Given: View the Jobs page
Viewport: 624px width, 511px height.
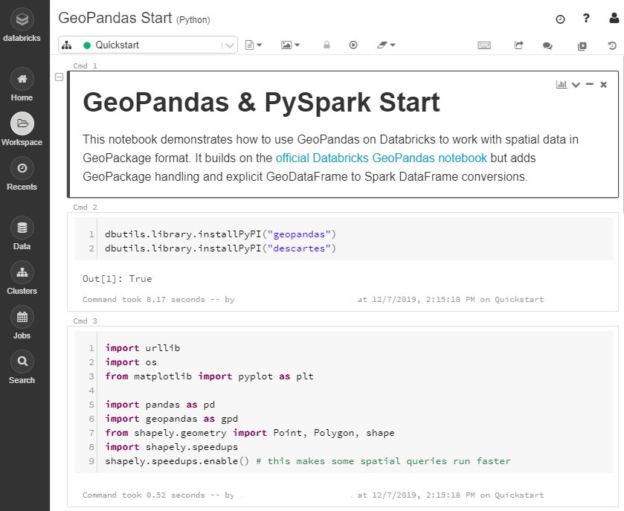Looking at the screenshot, I should (x=22, y=322).
